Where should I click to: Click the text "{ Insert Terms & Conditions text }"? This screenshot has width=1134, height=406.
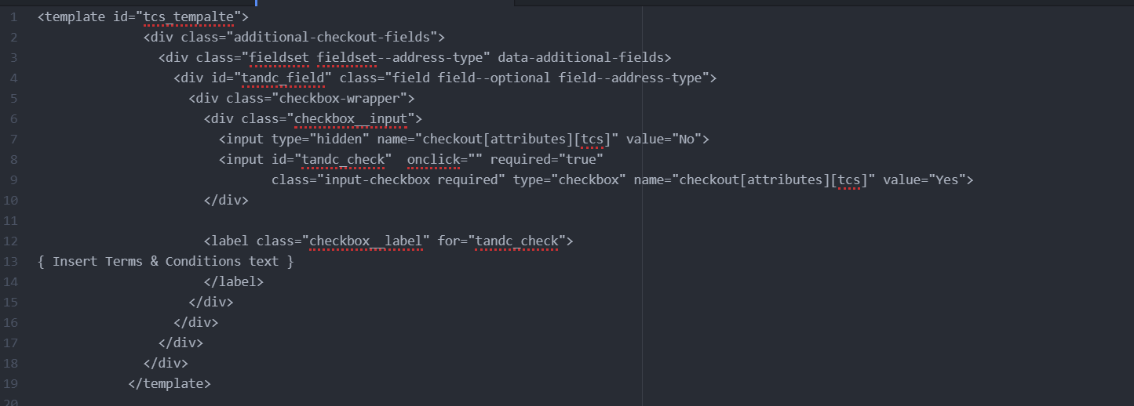pos(166,261)
